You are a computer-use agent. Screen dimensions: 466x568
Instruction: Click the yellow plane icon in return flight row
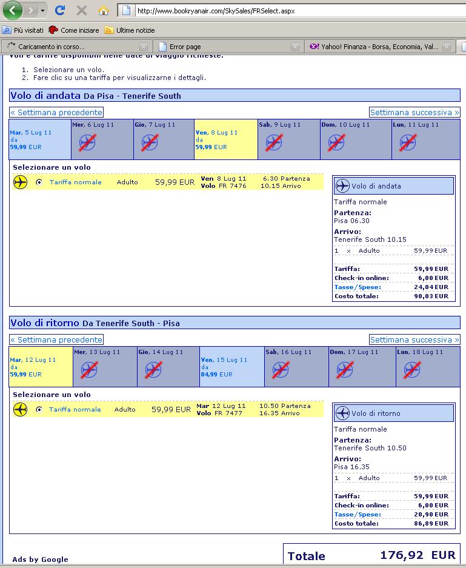[x=21, y=409]
